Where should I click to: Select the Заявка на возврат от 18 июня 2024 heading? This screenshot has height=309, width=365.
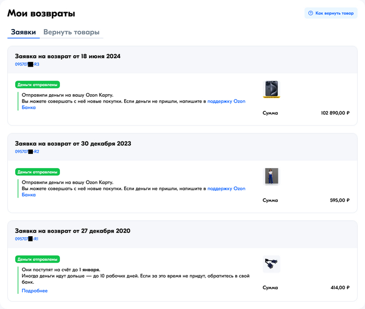coord(68,56)
